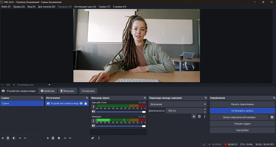Open Звук раб. стола three-dot menu

93,106
